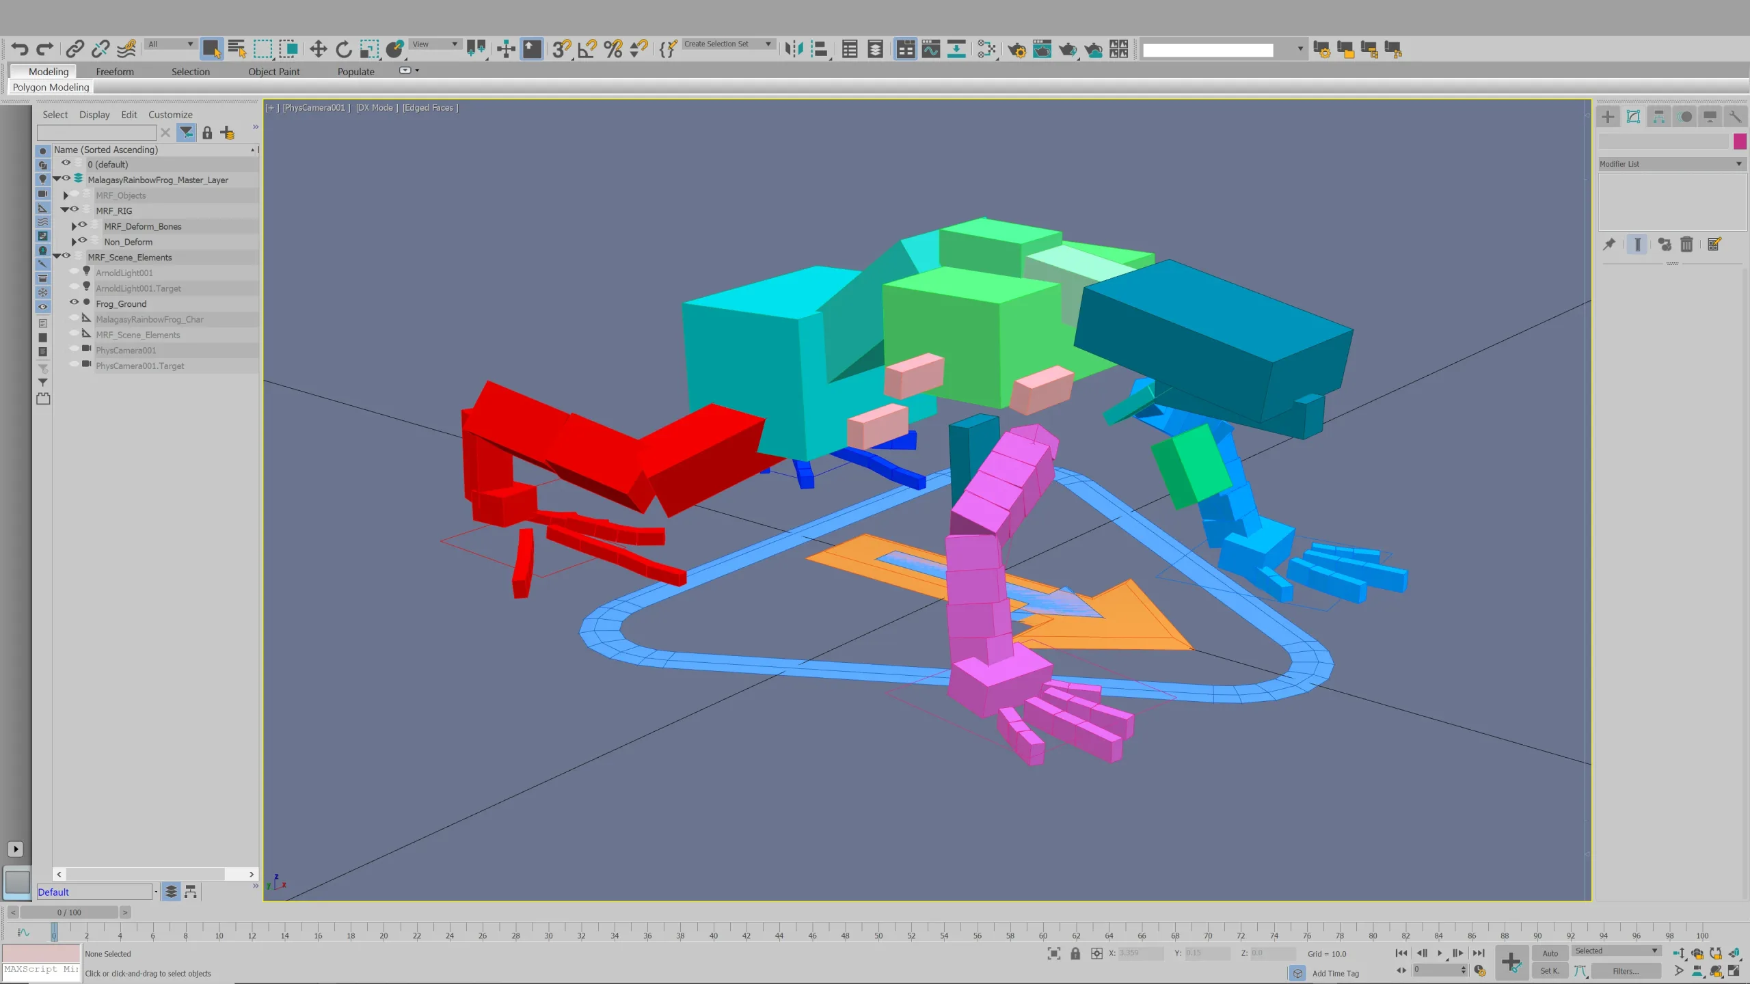
Task: Open the Scene Explorer Display menu
Action: (94, 115)
